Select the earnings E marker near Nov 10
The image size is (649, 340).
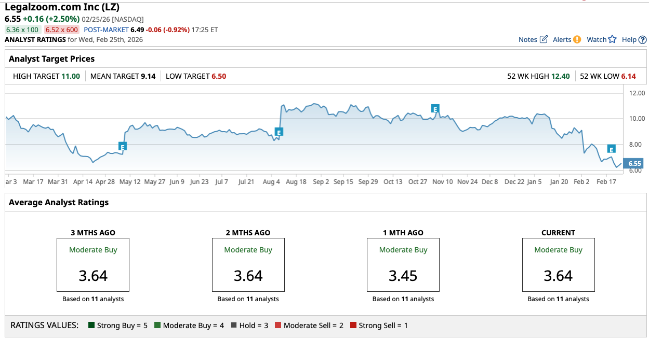tap(435, 109)
